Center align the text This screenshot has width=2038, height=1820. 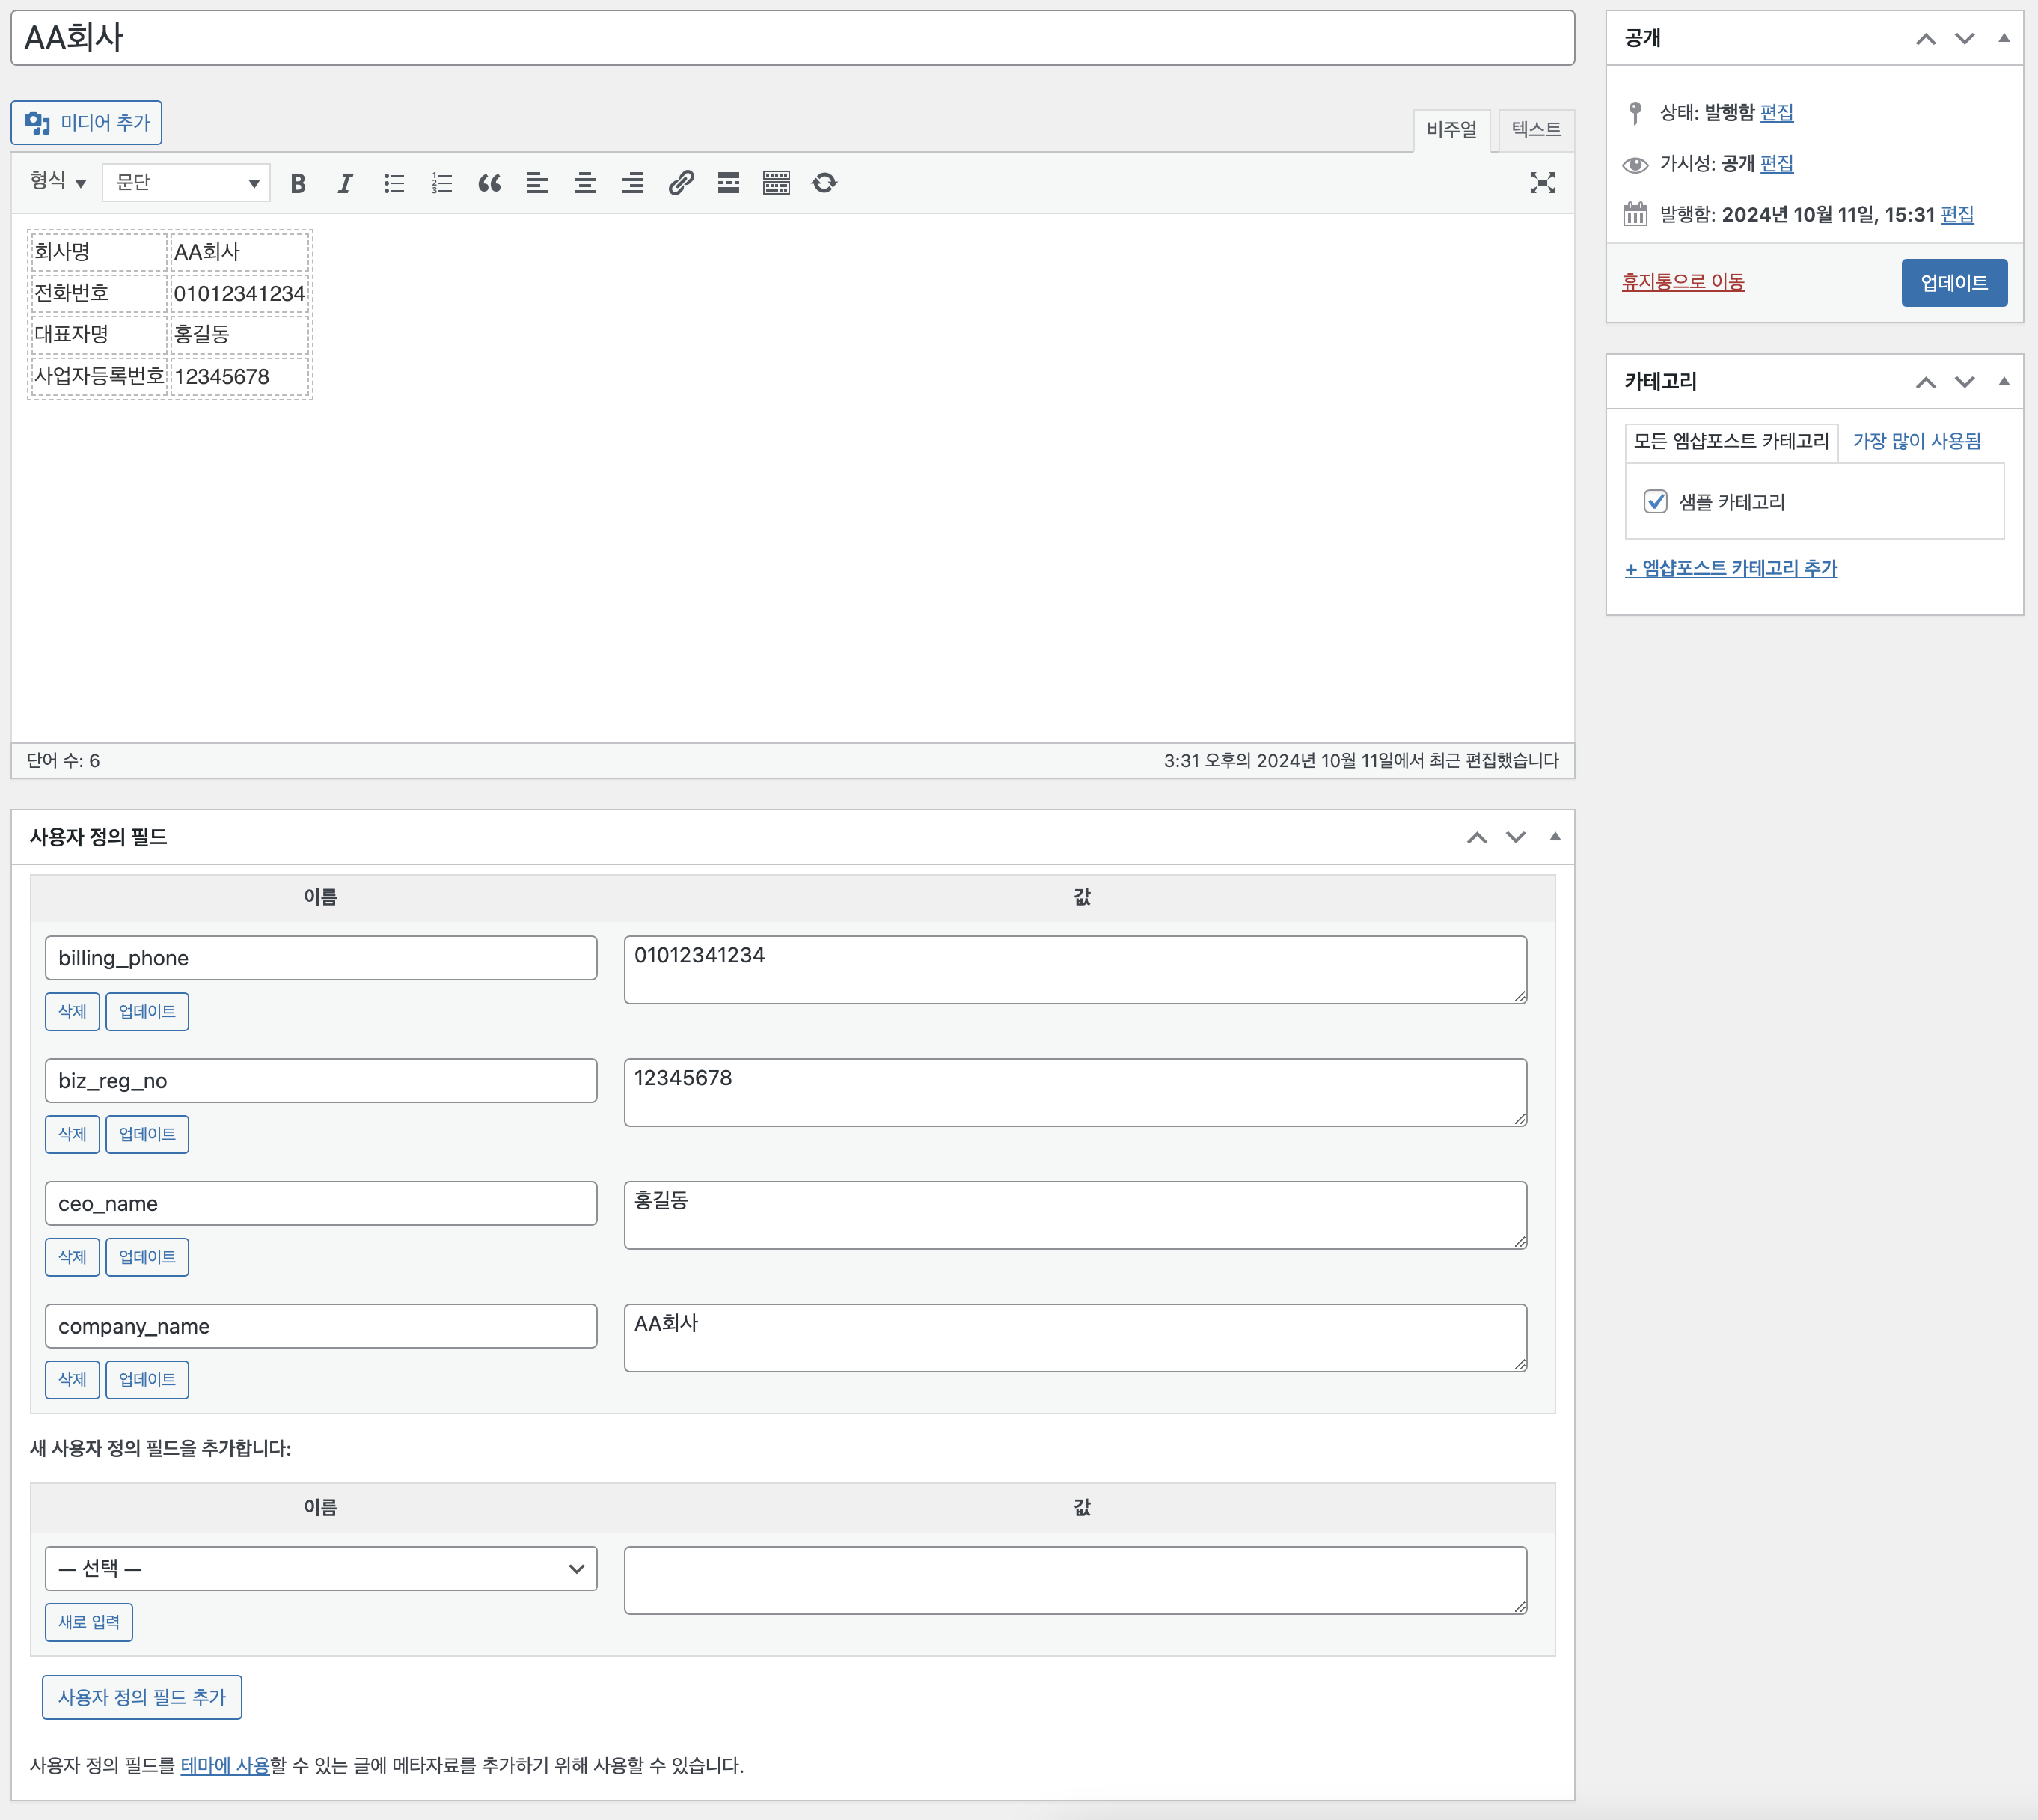click(x=585, y=183)
